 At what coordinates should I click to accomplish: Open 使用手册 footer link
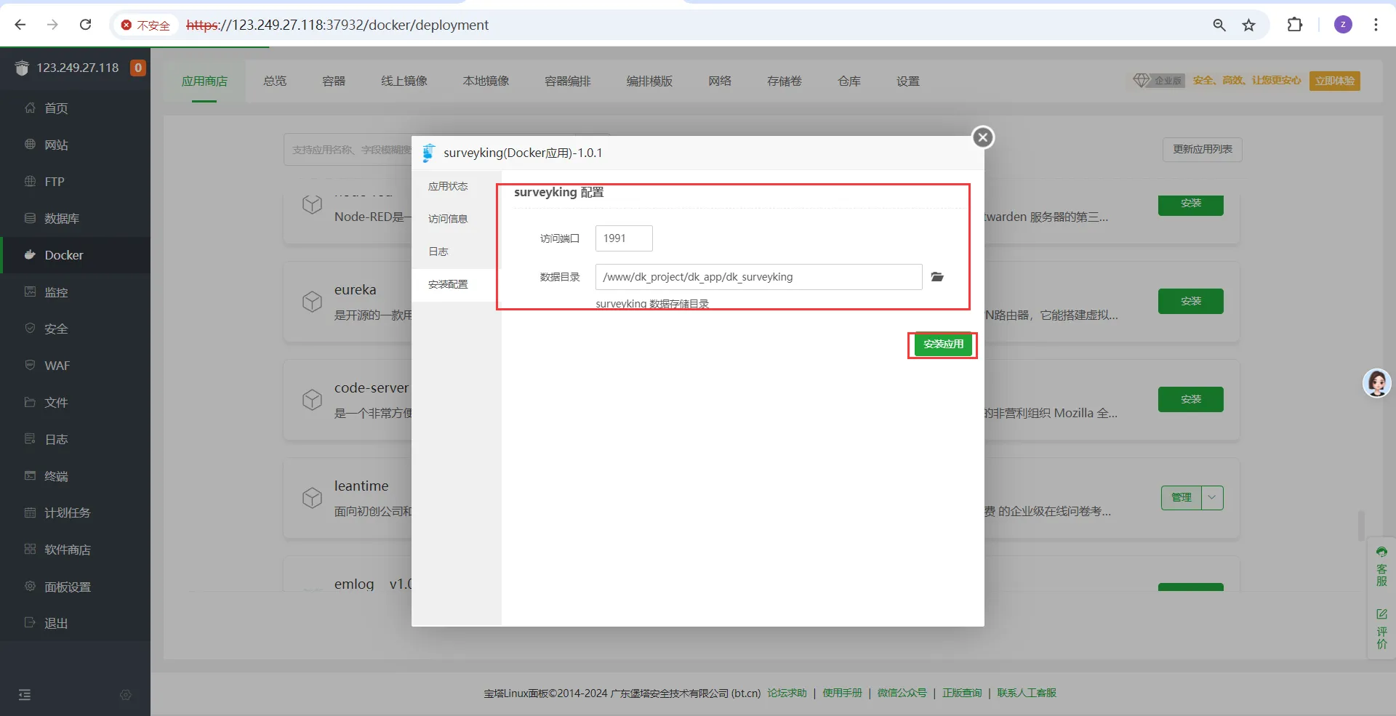(x=842, y=693)
